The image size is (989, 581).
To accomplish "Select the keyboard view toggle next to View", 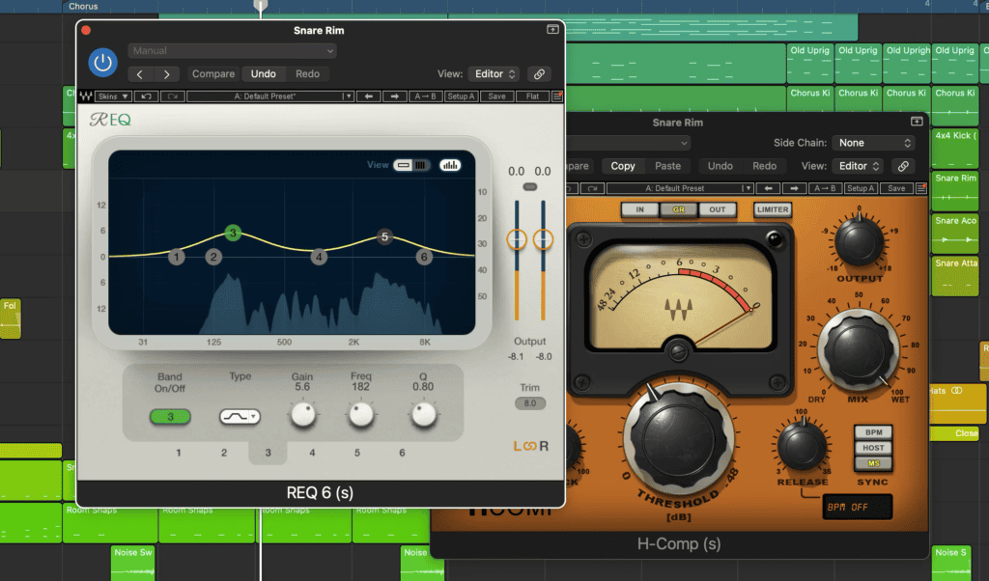I will 420,164.
